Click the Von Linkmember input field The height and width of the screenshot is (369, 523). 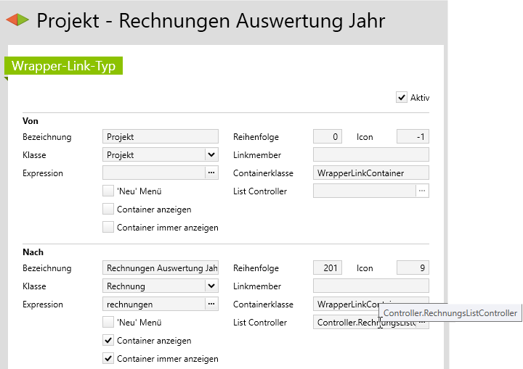(370, 154)
